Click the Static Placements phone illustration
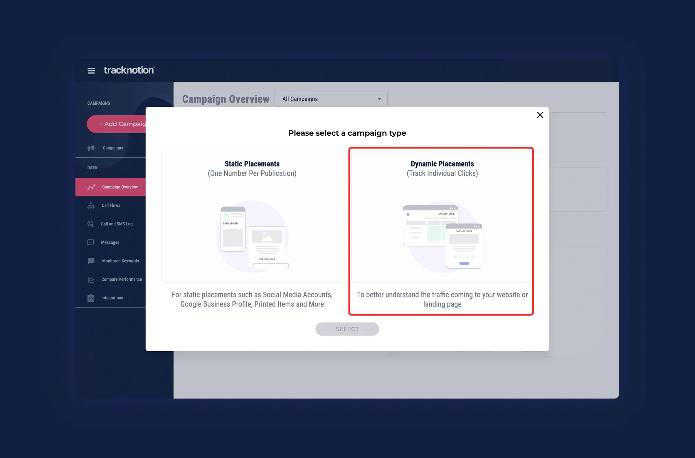695x458 pixels. coord(233,229)
